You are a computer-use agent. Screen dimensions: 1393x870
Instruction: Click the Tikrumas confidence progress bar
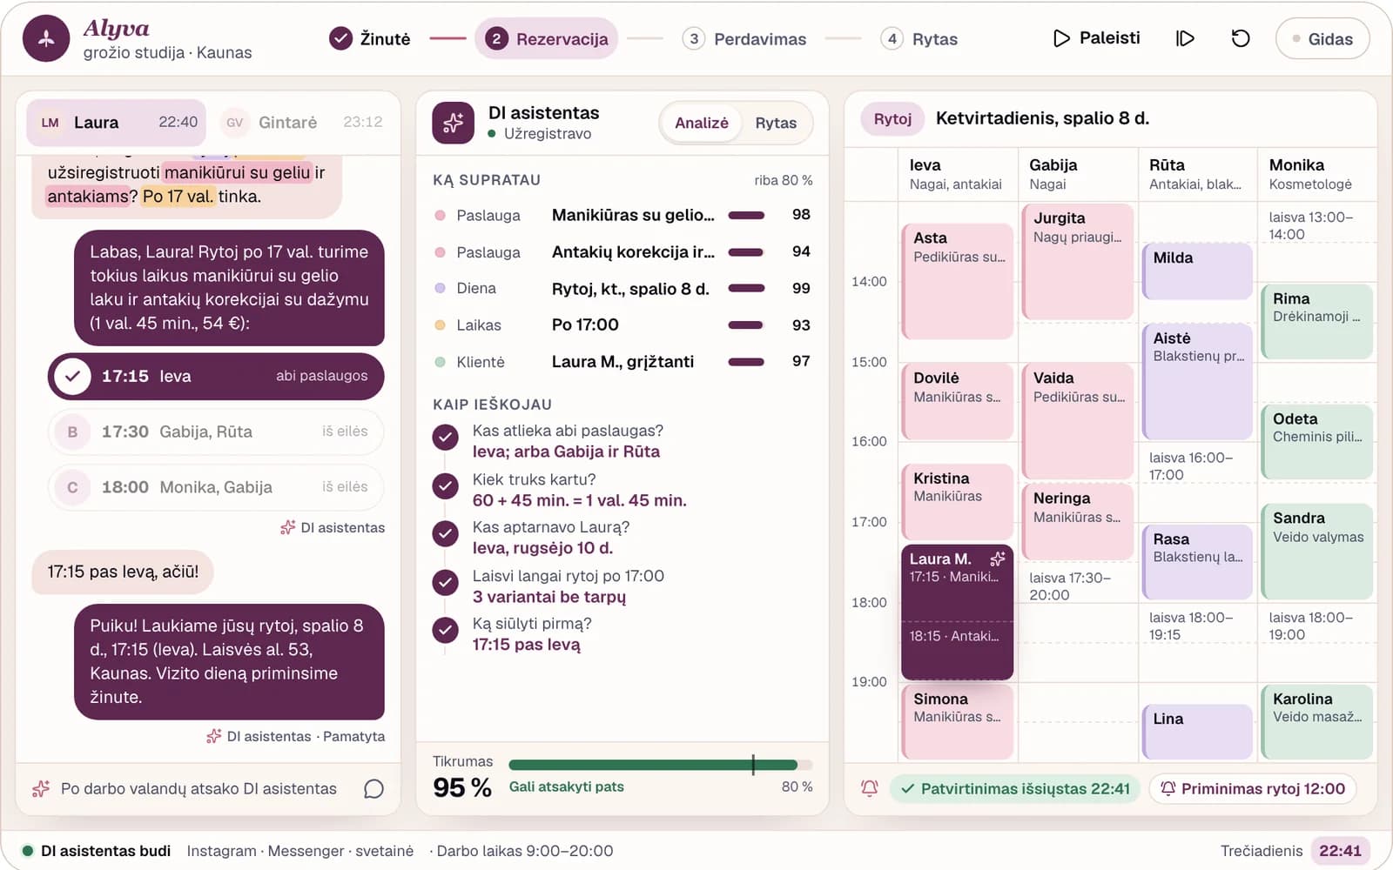[661, 765]
